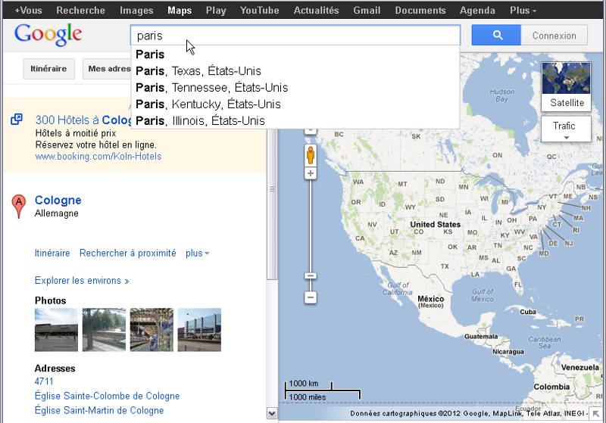Open Gmail in the top bar
Viewport: 606px width, 423px height.
pyautogui.click(x=367, y=11)
